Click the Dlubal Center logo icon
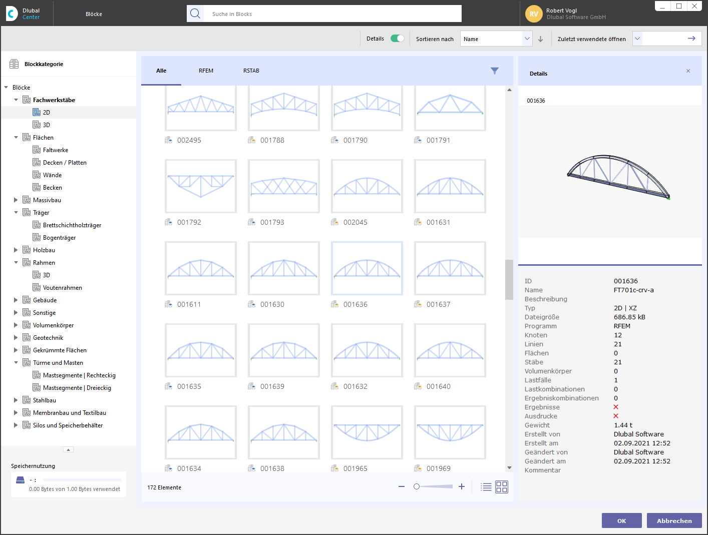The height and width of the screenshot is (535, 708). click(x=12, y=14)
